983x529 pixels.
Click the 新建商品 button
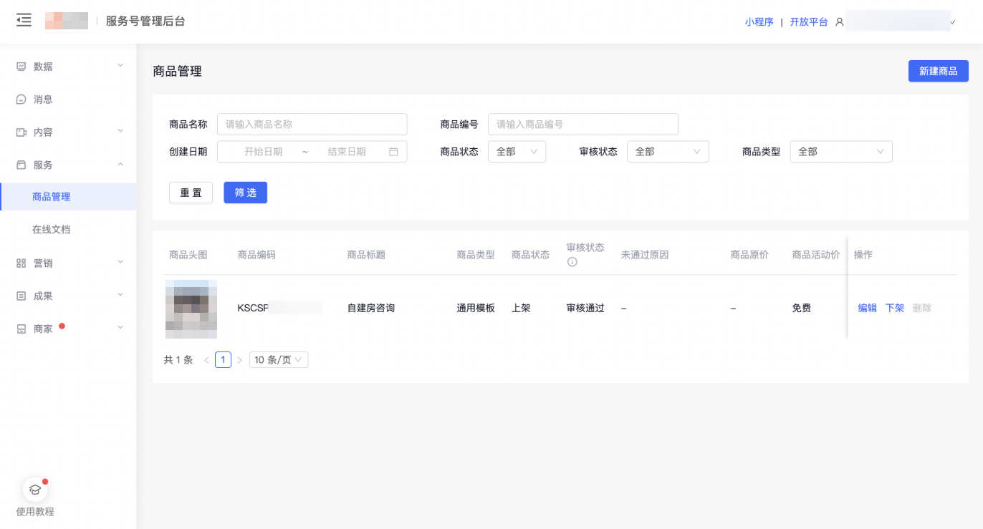(x=938, y=71)
